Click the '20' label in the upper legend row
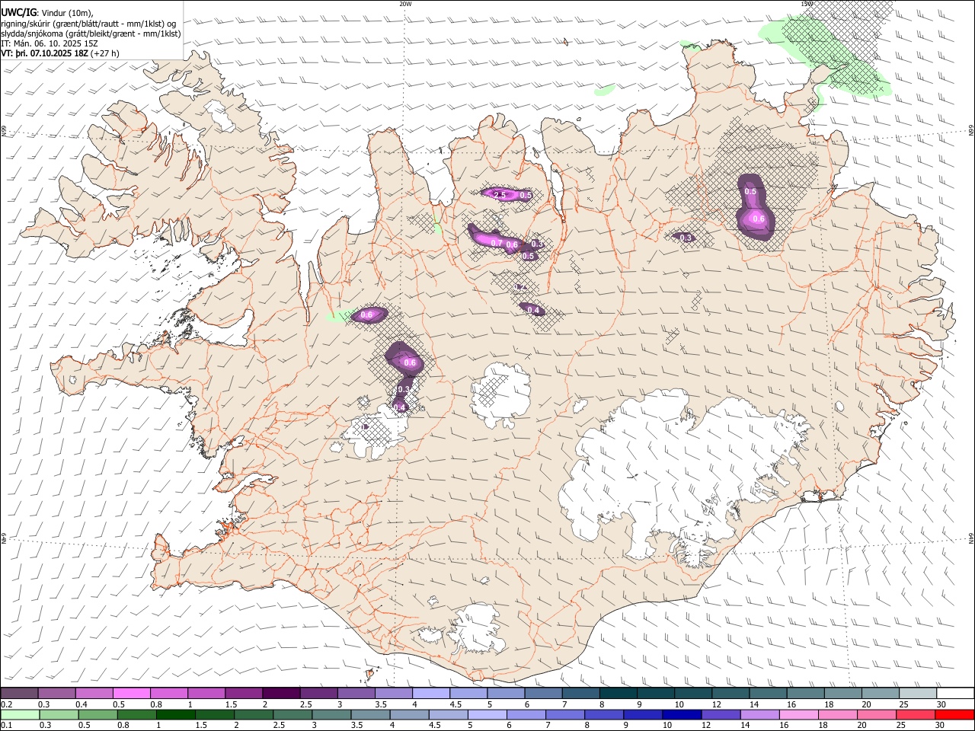Image resolution: width=975 pixels, height=731 pixels. (x=866, y=704)
